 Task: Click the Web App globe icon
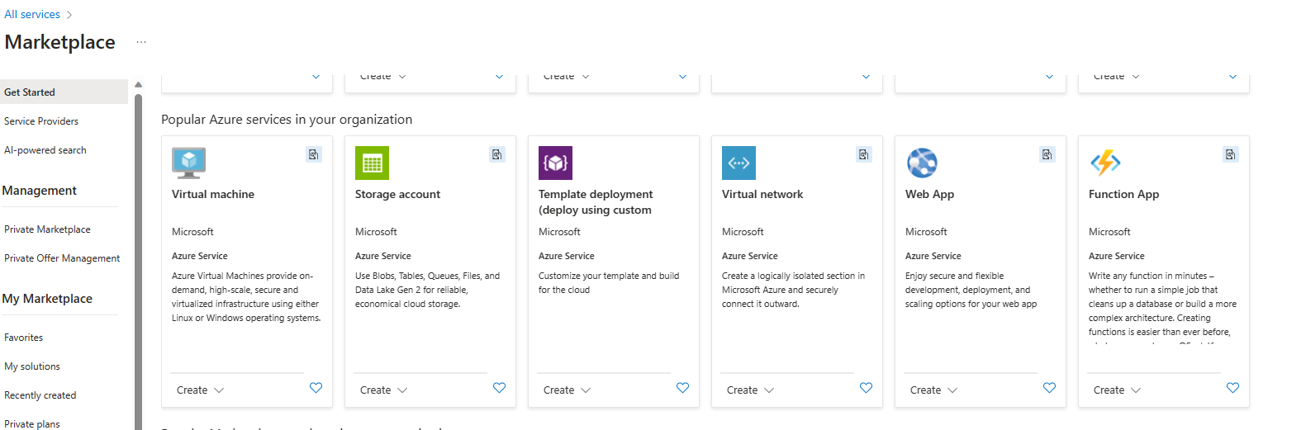pyautogui.click(x=922, y=163)
